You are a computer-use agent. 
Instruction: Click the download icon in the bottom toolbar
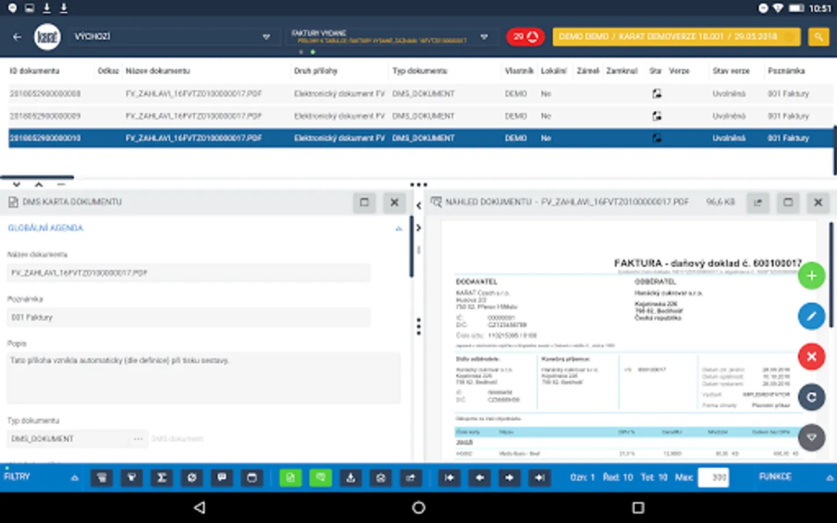pyautogui.click(x=350, y=477)
